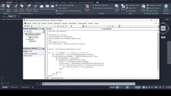Toggle grid display in status bar
The width and height of the screenshot is (171, 96).
pos(117,87)
